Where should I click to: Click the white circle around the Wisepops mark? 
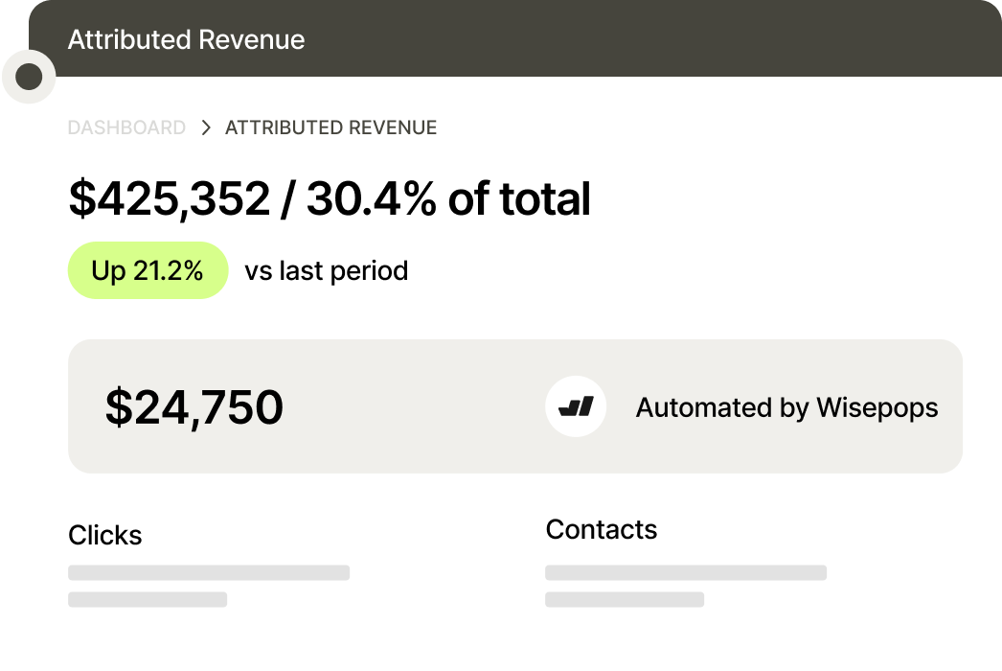578,405
